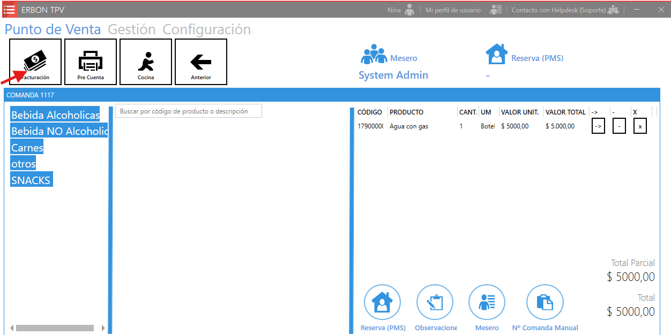Image resolution: width=671 pixels, height=335 pixels.
Task: Select the SNACKS category
Action: [x=31, y=180]
